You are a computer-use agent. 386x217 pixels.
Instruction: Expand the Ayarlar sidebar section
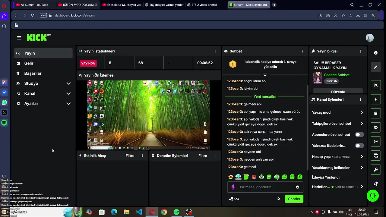43,103
